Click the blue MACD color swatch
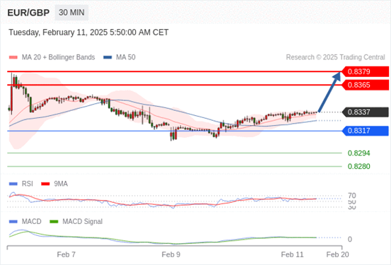The width and height of the screenshot is (391, 265). (x=13, y=221)
